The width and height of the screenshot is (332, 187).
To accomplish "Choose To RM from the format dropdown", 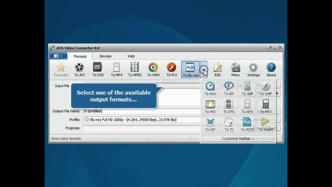I will (229, 88).
